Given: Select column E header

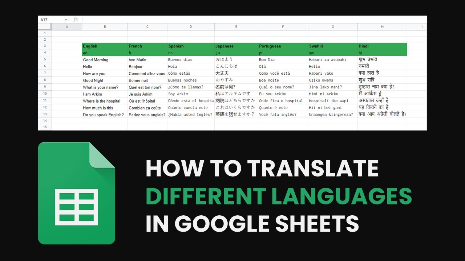Looking at the screenshot, I should point(236,26).
